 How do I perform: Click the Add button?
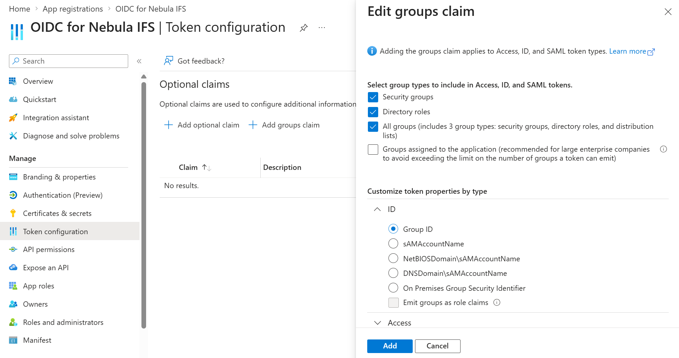point(390,346)
